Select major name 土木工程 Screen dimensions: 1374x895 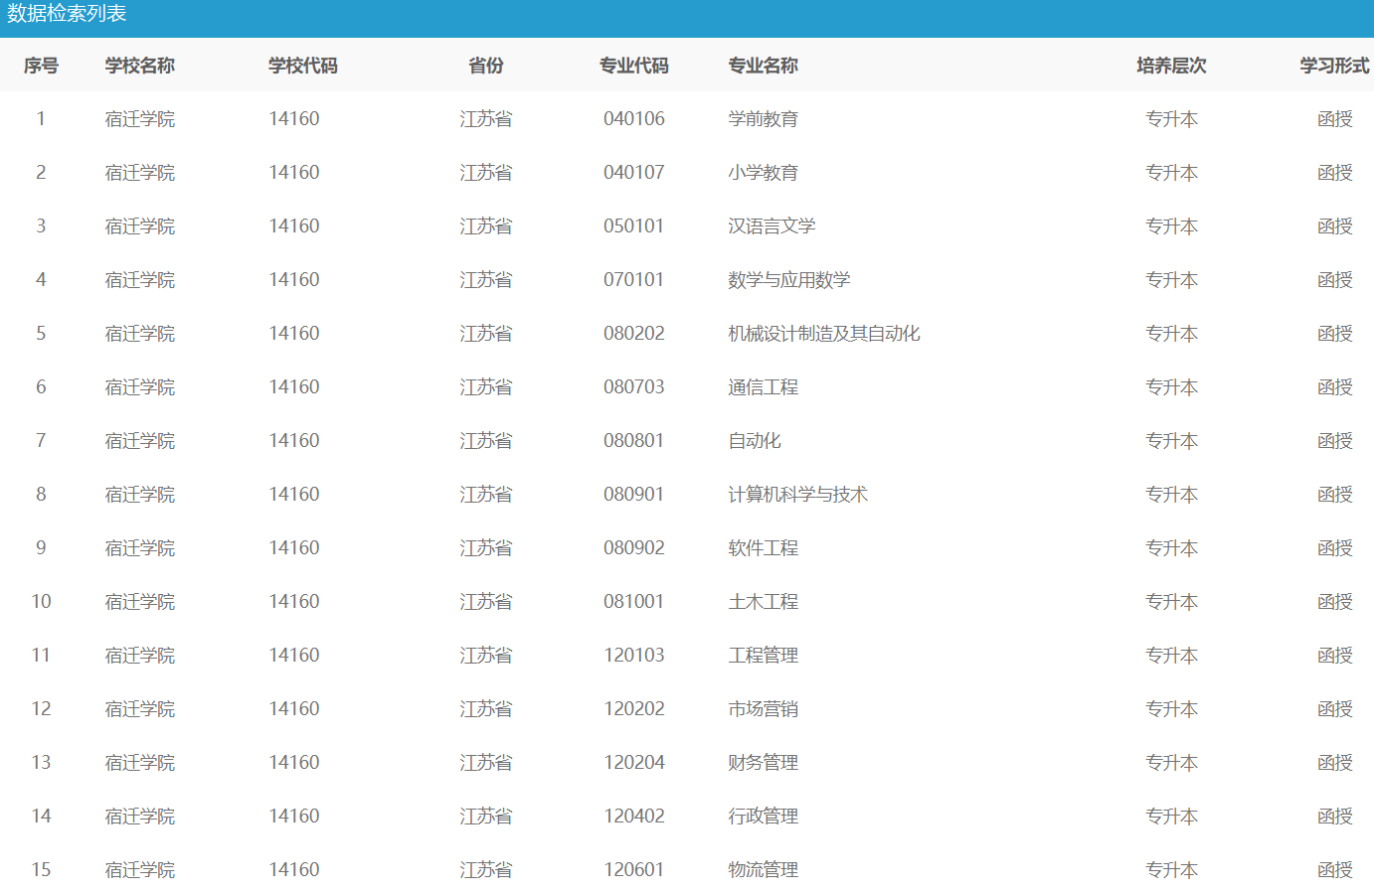[x=764, y=602]
